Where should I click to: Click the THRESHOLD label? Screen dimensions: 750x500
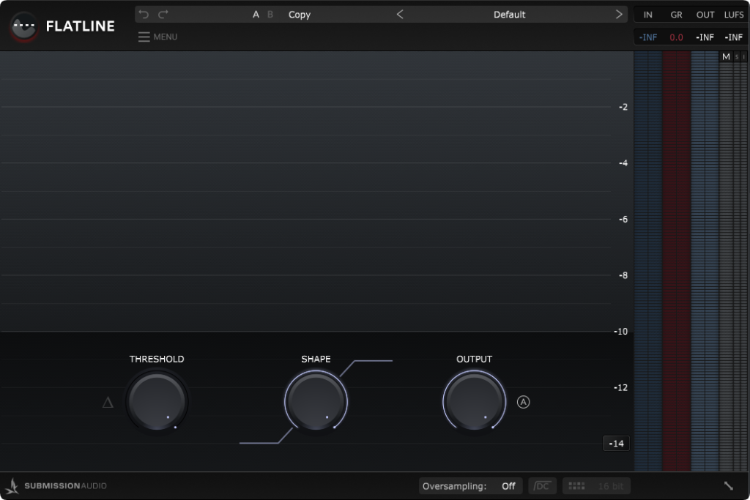click(157, 359)
